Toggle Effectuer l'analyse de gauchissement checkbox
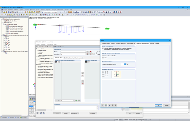190x127 pixels. (x=103, y=48)
